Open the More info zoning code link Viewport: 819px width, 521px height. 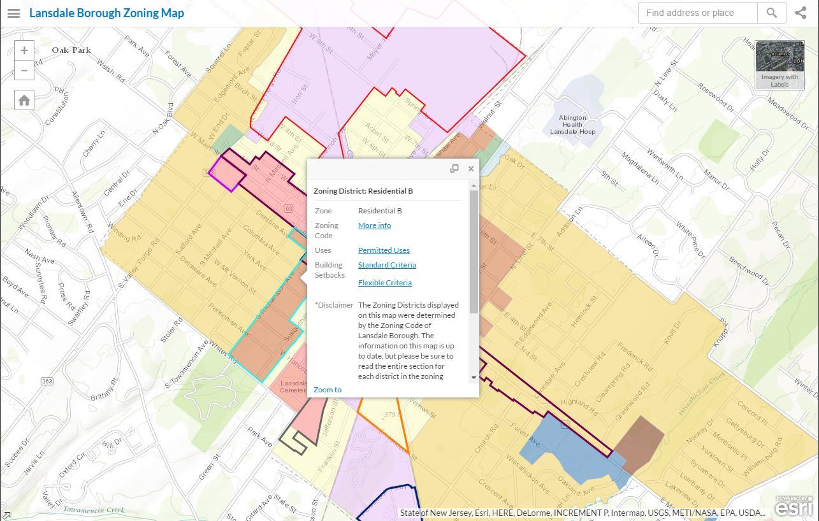point(374,225)
